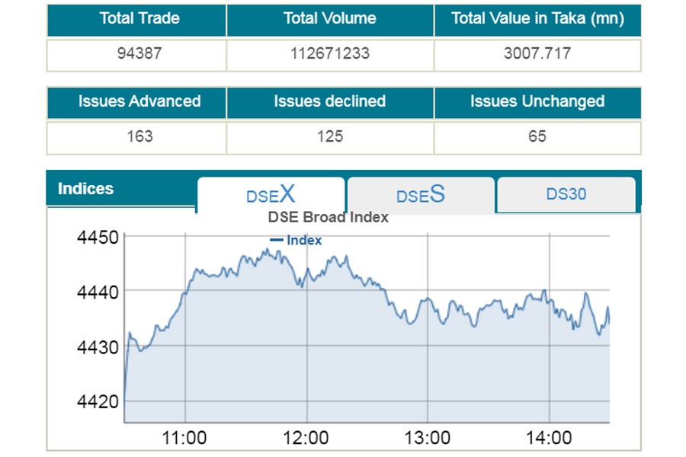
Task: Click the Indices panel heading
Action: pos(85,189)
